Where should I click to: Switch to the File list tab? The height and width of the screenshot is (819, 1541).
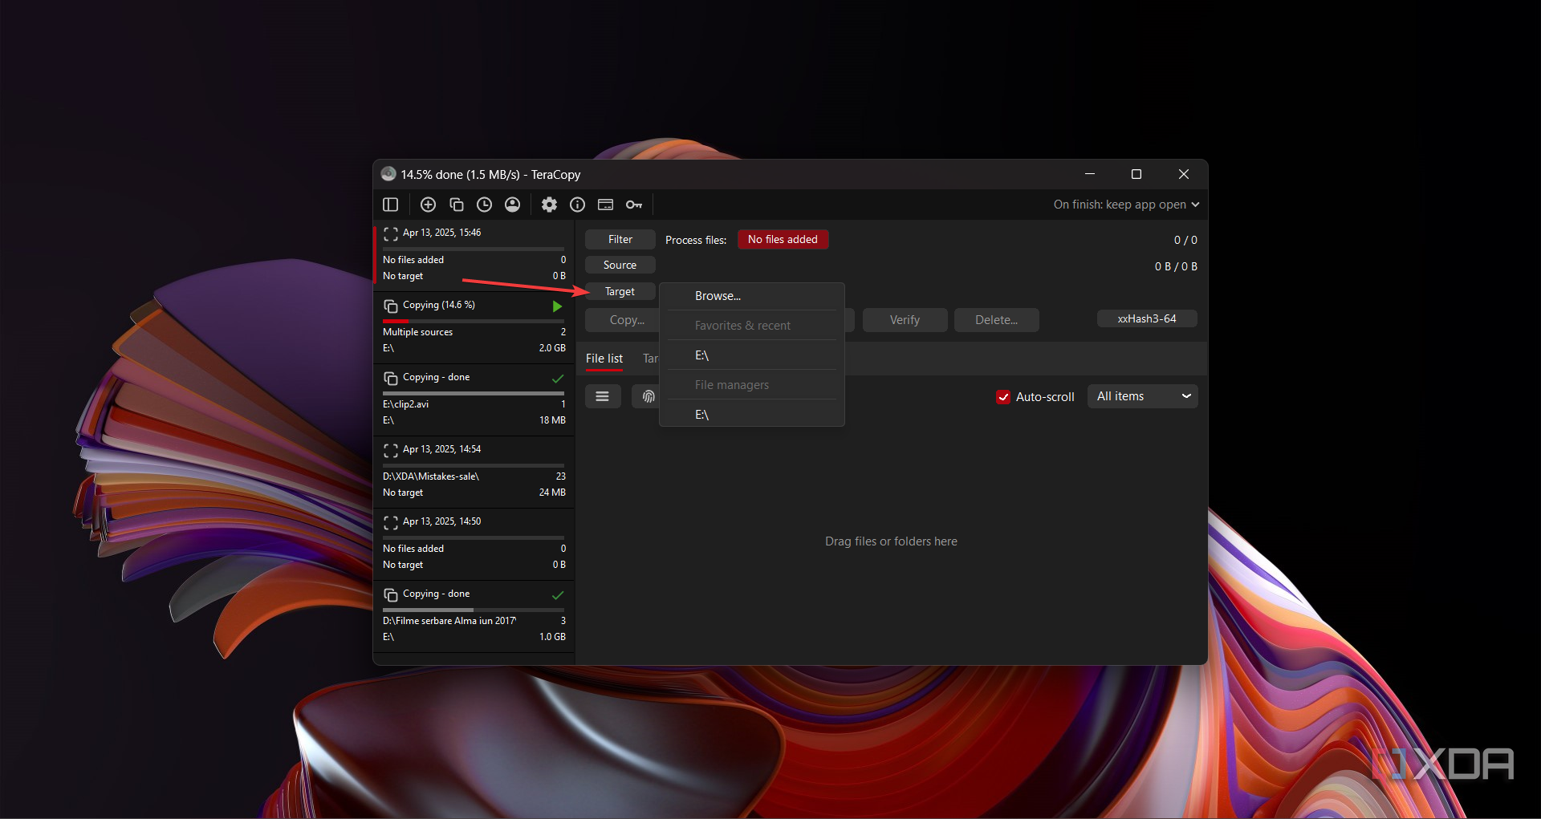[604, 359]
